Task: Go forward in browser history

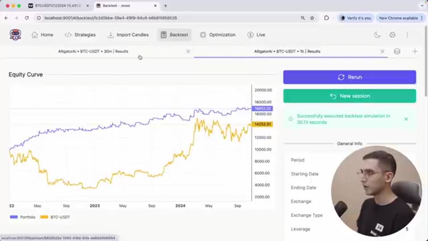Action: pyautogui.click(x=16, y=18)
